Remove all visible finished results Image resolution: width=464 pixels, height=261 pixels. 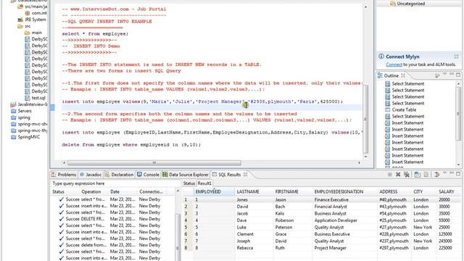(x=407, y=175)
